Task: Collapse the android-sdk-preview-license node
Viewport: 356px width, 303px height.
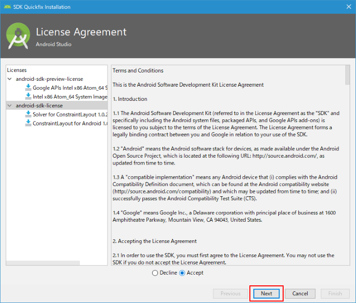Action: [10, 79]
